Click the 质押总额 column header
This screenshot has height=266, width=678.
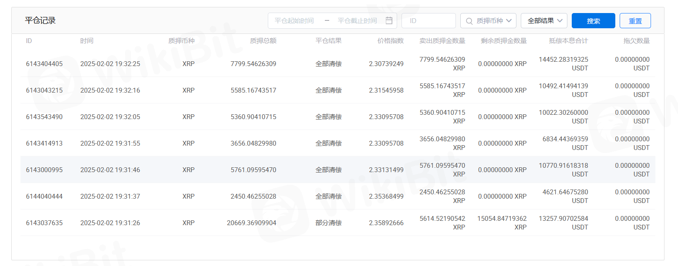tap(263, 41)
